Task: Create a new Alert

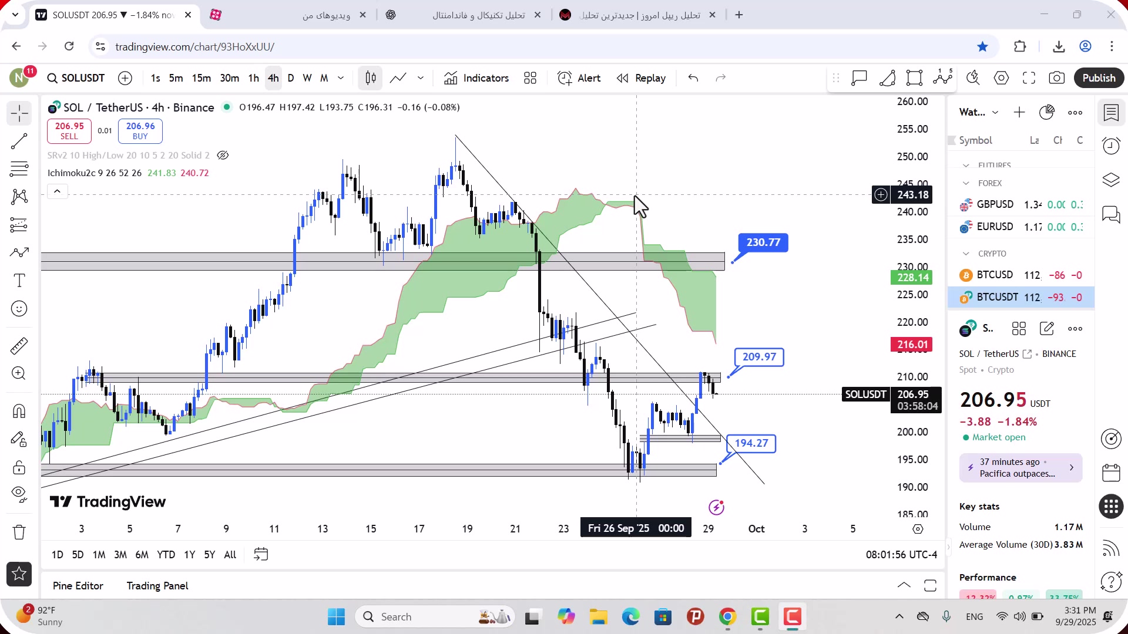Action: (579, 78)
